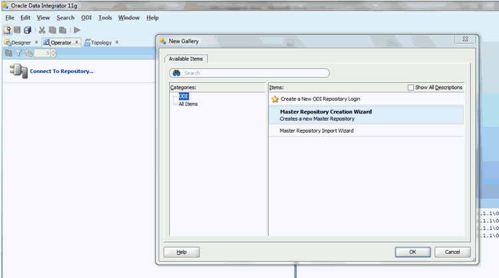Click the OK button

click(x=413, y=252)
